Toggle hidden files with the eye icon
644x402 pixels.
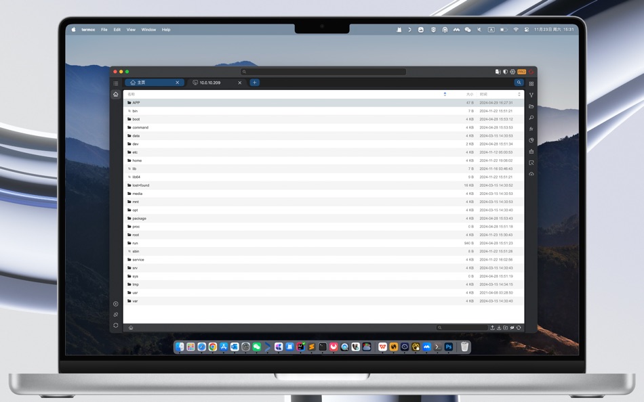click(512, 327)
